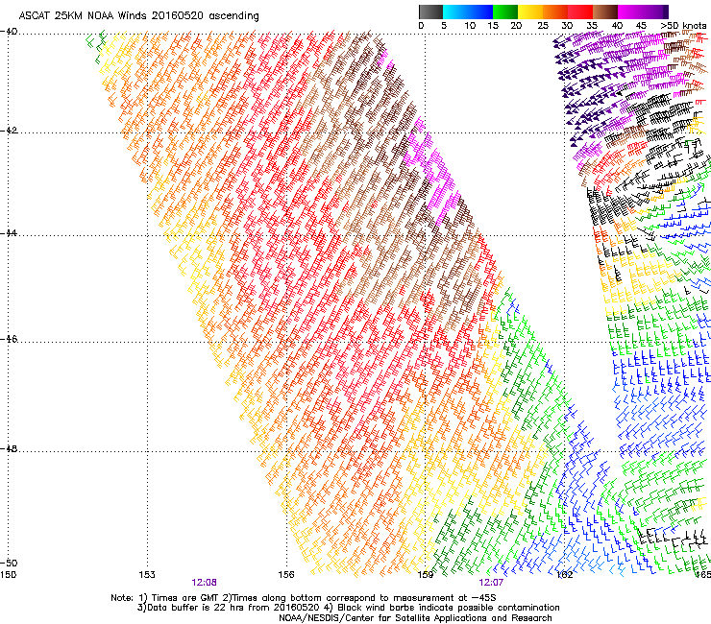Image resolution: width=711 pixels, height=624 pixels.
Task: Click the "0" legend scale label
Action: tap(421, 26)
